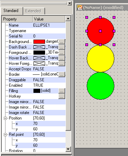The image size is (128, 156).
Task: Open Border style browse button
Action: (x=62, y=74)
